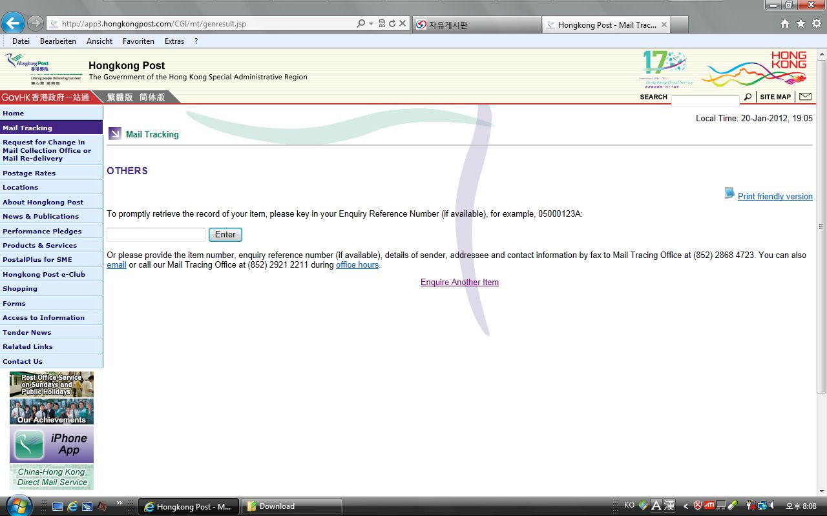Click the site search magnifier icon
This screenshot has height=516, width=827.
(x=748, y=97)
